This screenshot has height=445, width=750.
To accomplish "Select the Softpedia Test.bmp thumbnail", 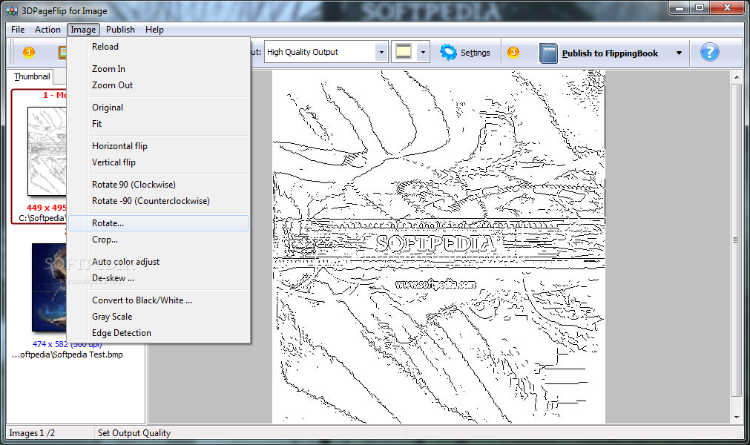I will coord(49,287).
